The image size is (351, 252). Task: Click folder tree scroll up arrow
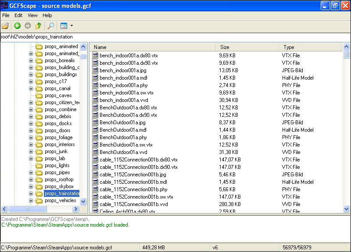pos(83,46)
